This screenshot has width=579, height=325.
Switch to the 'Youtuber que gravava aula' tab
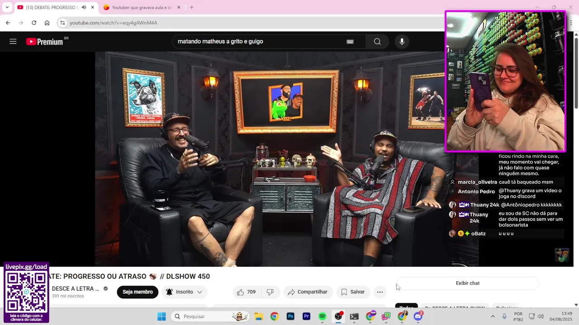[142, 7]
